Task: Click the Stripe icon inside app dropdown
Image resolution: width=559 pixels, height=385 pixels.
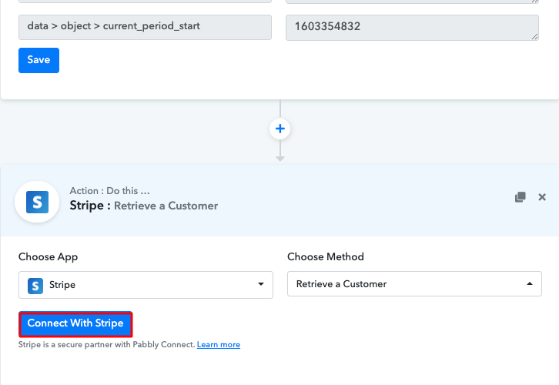Action: [x=35, y=286]
